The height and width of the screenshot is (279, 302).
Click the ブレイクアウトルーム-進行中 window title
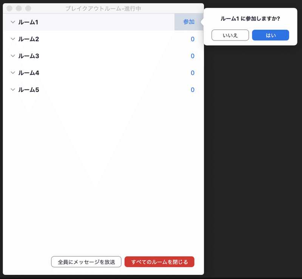103,8
